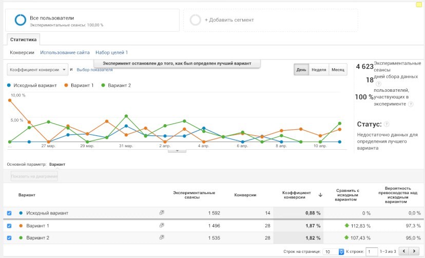
Task: Open rows-per-page dropdown showing 10
Action: point(334,251)
